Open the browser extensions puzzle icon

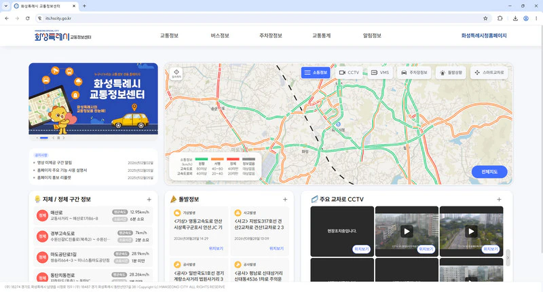click(500, 18)
